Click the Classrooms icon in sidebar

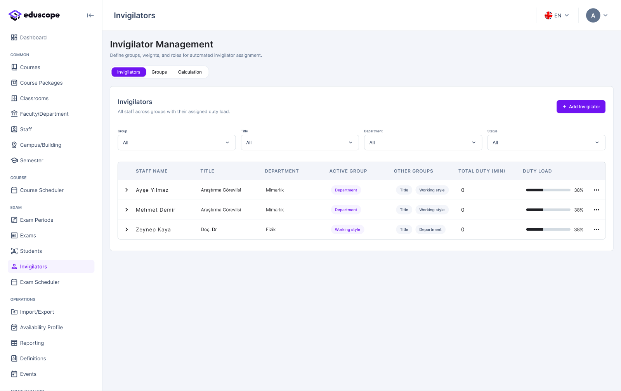click(x=14, y=98)
